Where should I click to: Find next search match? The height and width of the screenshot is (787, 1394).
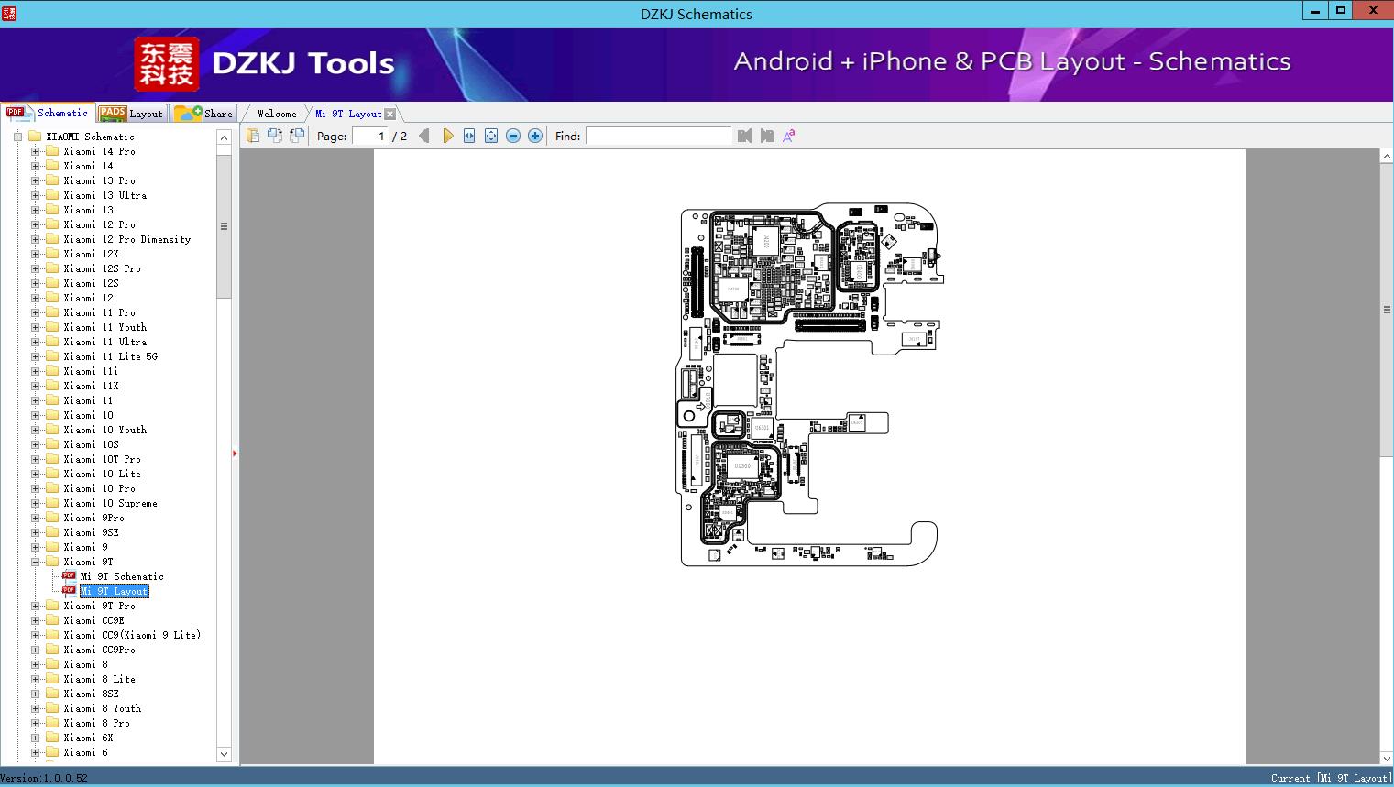click(x=767, y=136)
